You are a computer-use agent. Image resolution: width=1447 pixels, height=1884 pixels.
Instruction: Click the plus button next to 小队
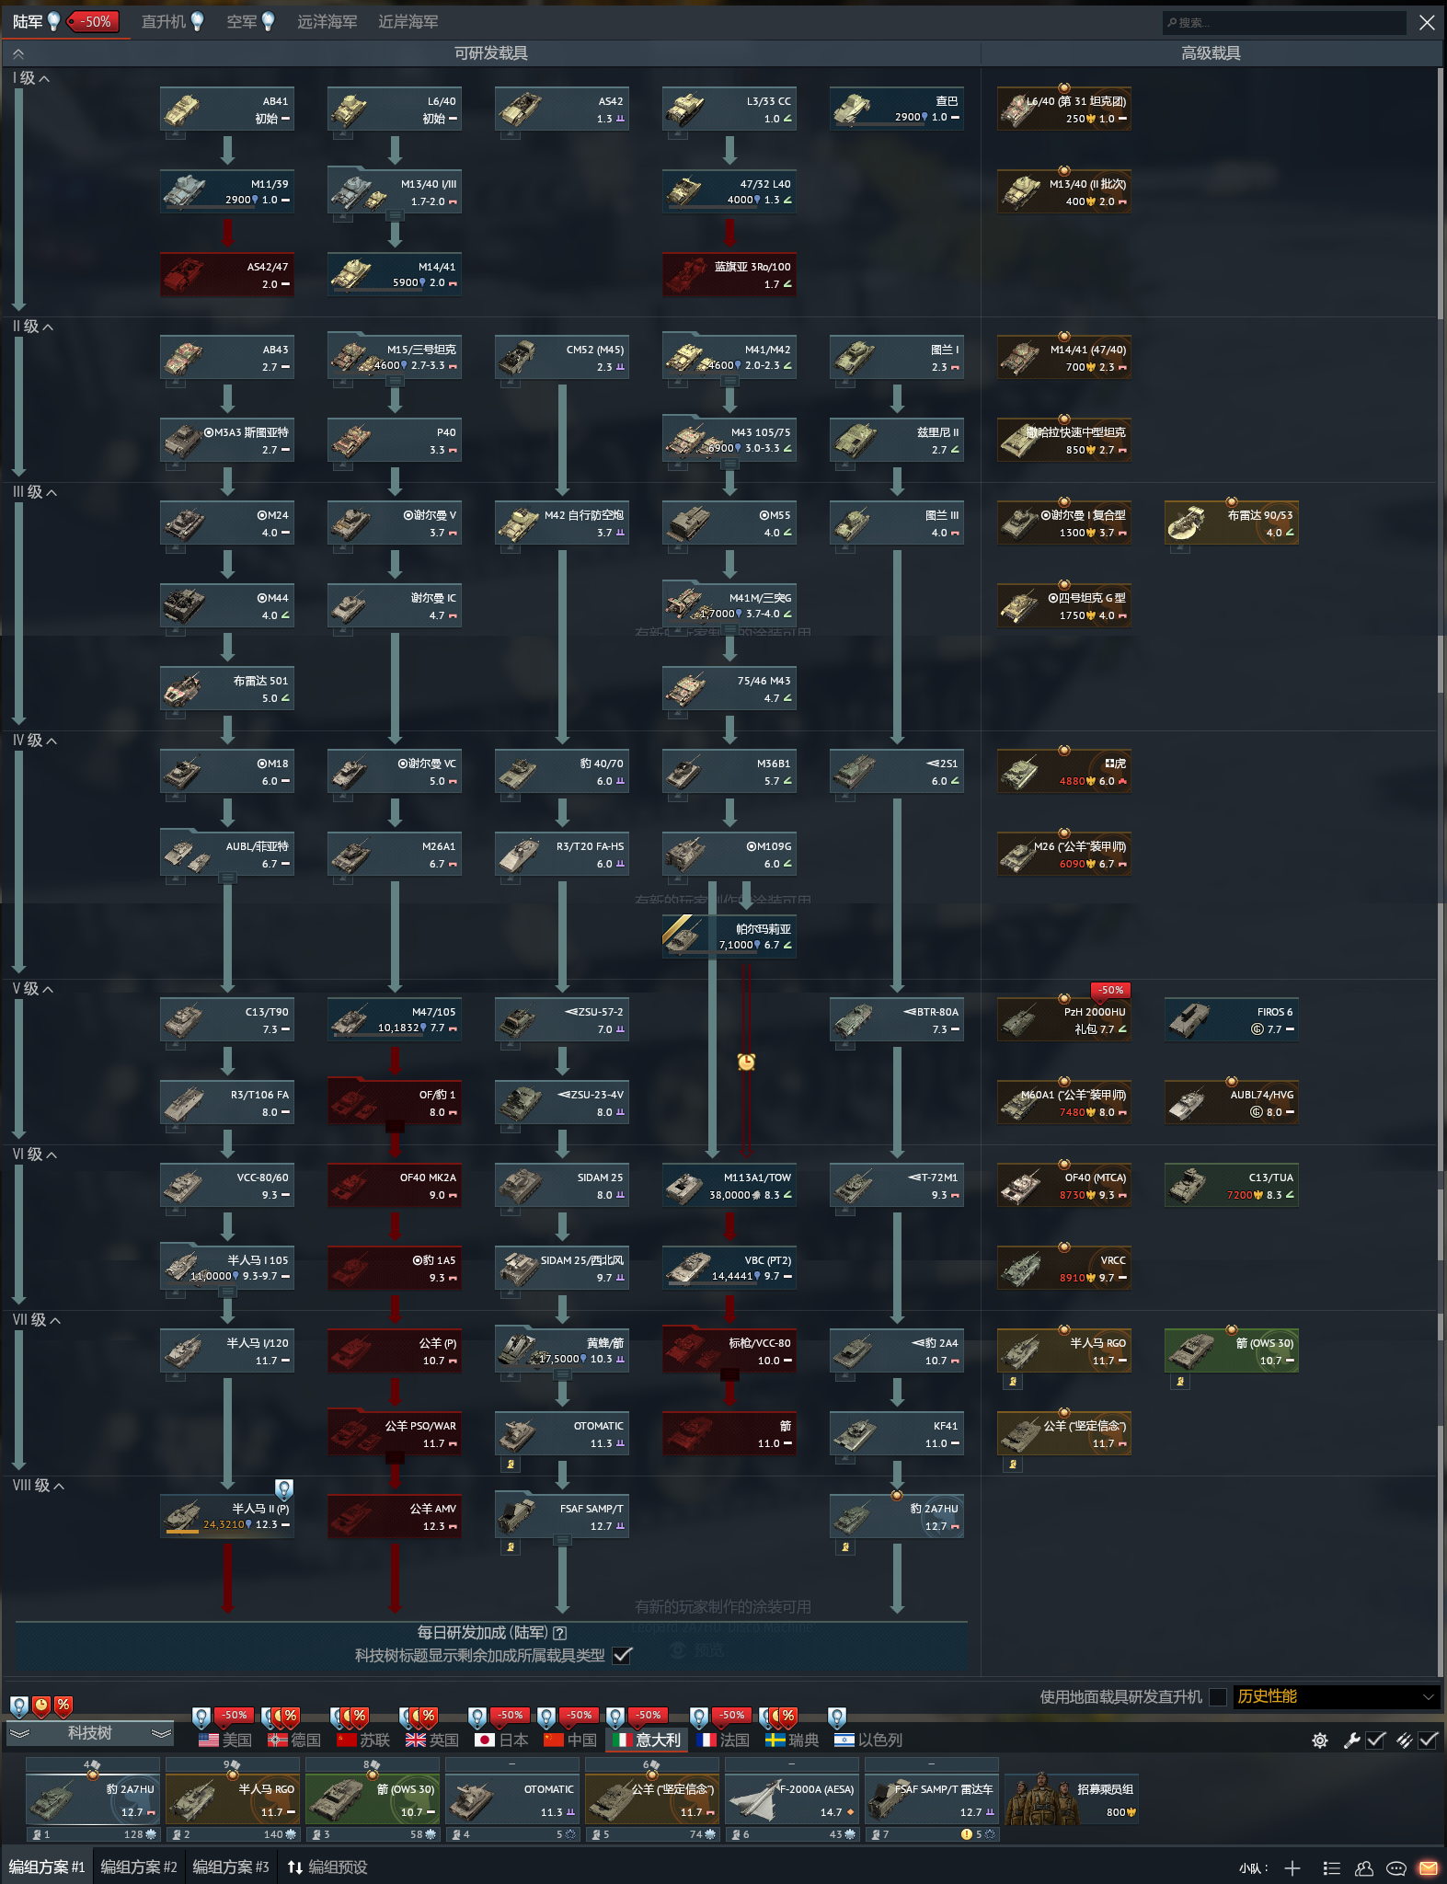click(1292, 1868)
